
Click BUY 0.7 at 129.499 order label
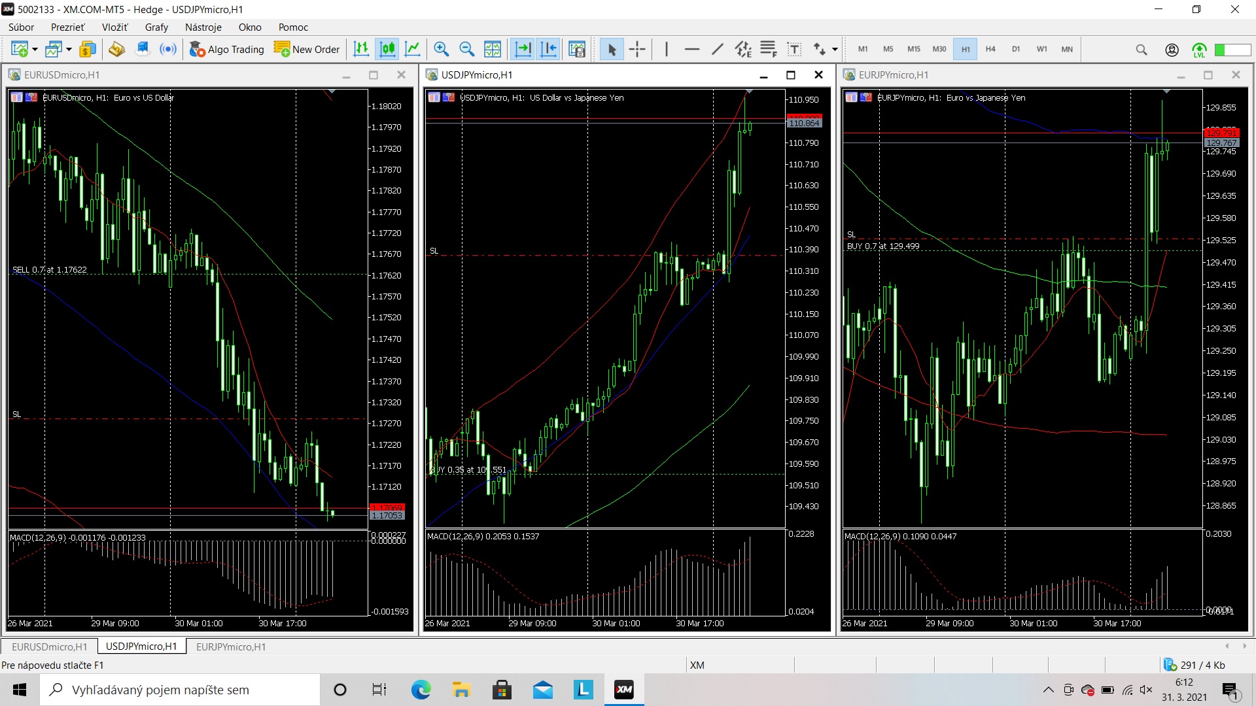883,246
